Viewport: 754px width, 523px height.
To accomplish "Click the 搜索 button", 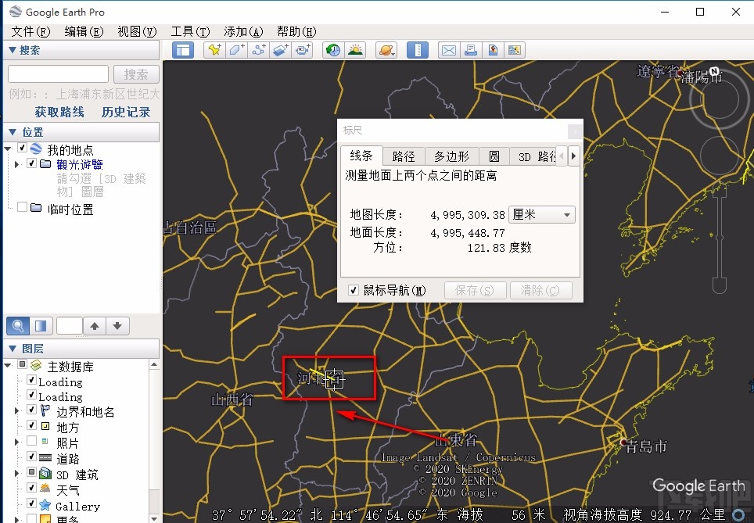I will coord(136,74).
